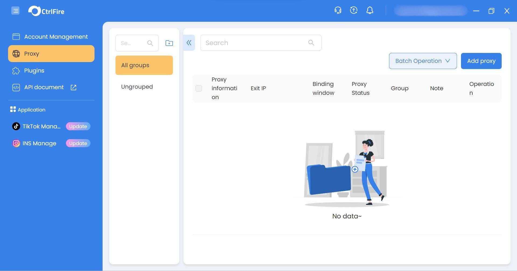The height and width of the screenshot is (271, 517).
Task: Click the Plugins puzzle piece icon
Action: coord(16,71)
